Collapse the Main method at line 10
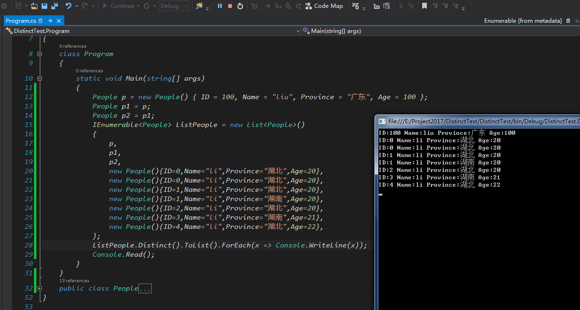580x310 pixels. (39, 78)
